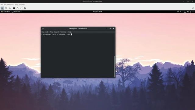The height and width of the screenshot is (110, 195).
Task: Click the volume icon in top bar
Action: point(188,12)
